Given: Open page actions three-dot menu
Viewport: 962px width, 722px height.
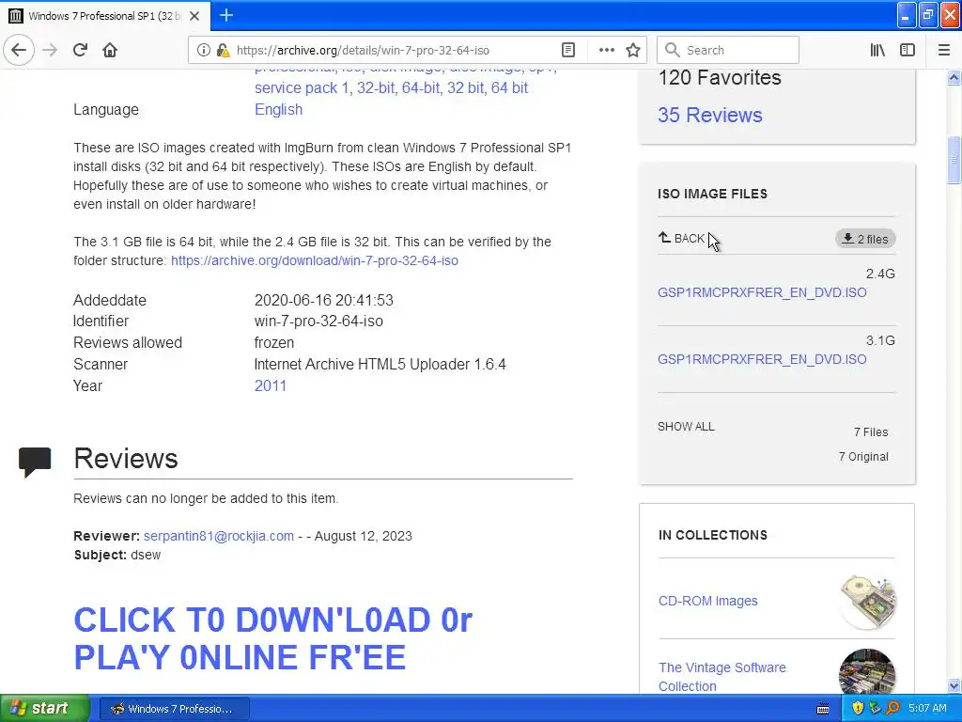Looking at the screenshot, I should pyautogui.click(x=606, y=50).
